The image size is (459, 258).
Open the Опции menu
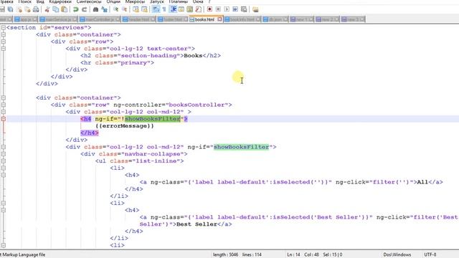113,1
